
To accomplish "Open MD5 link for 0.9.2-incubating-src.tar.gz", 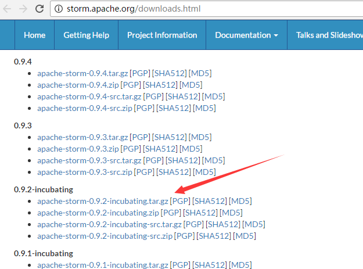I will tap(254, 224).
